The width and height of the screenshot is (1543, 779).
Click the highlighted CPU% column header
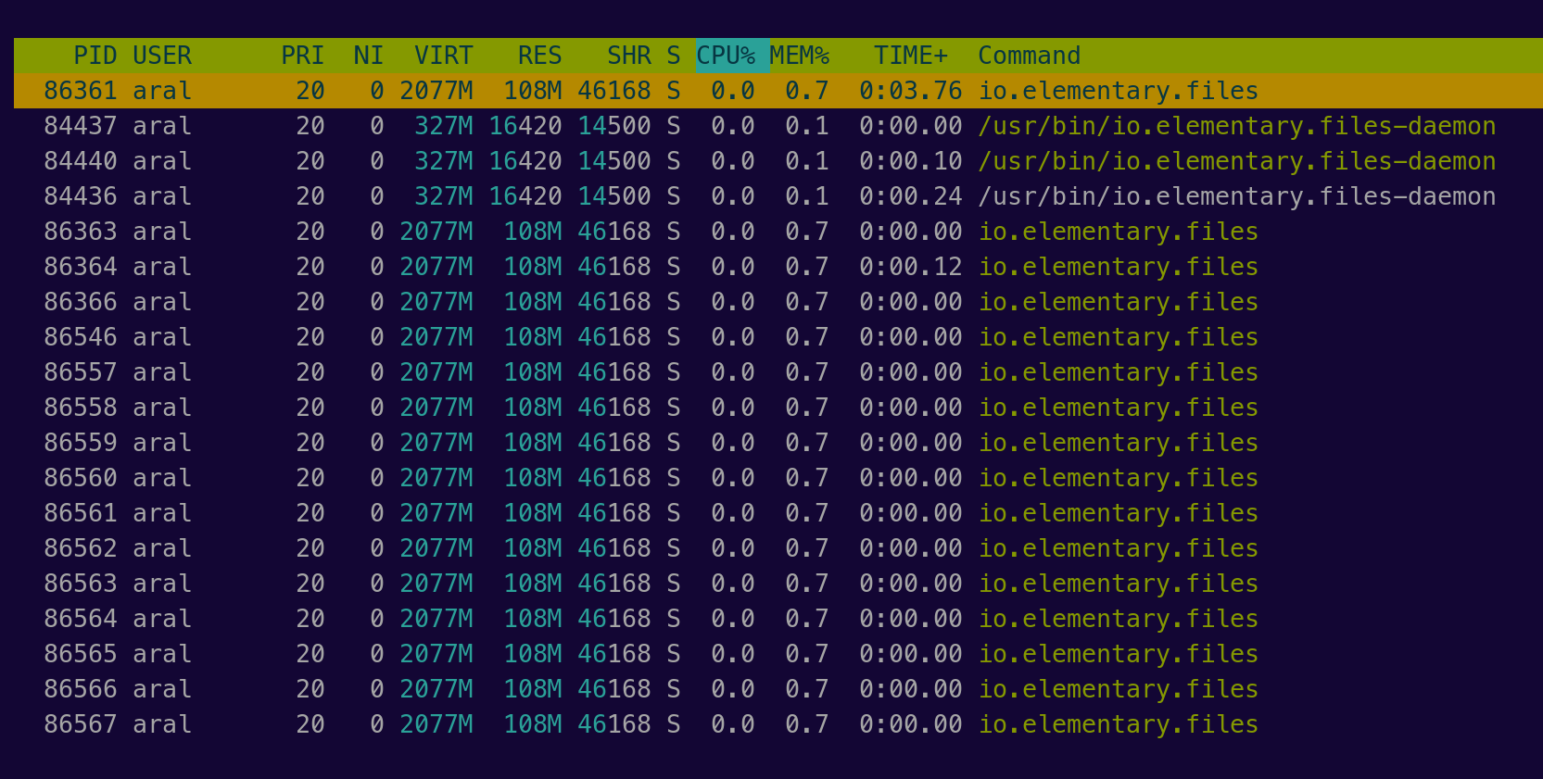[733, 56]
